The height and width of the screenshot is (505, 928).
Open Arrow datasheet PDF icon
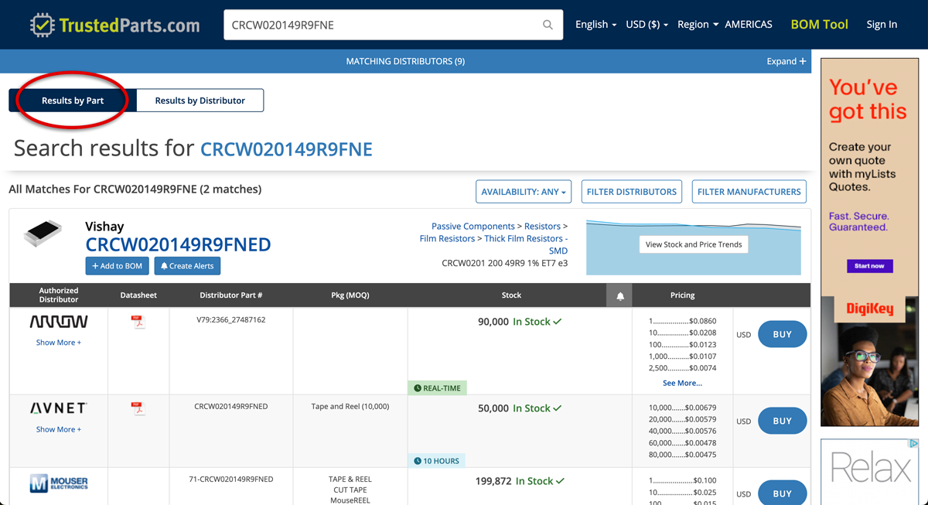click(138, 322)
